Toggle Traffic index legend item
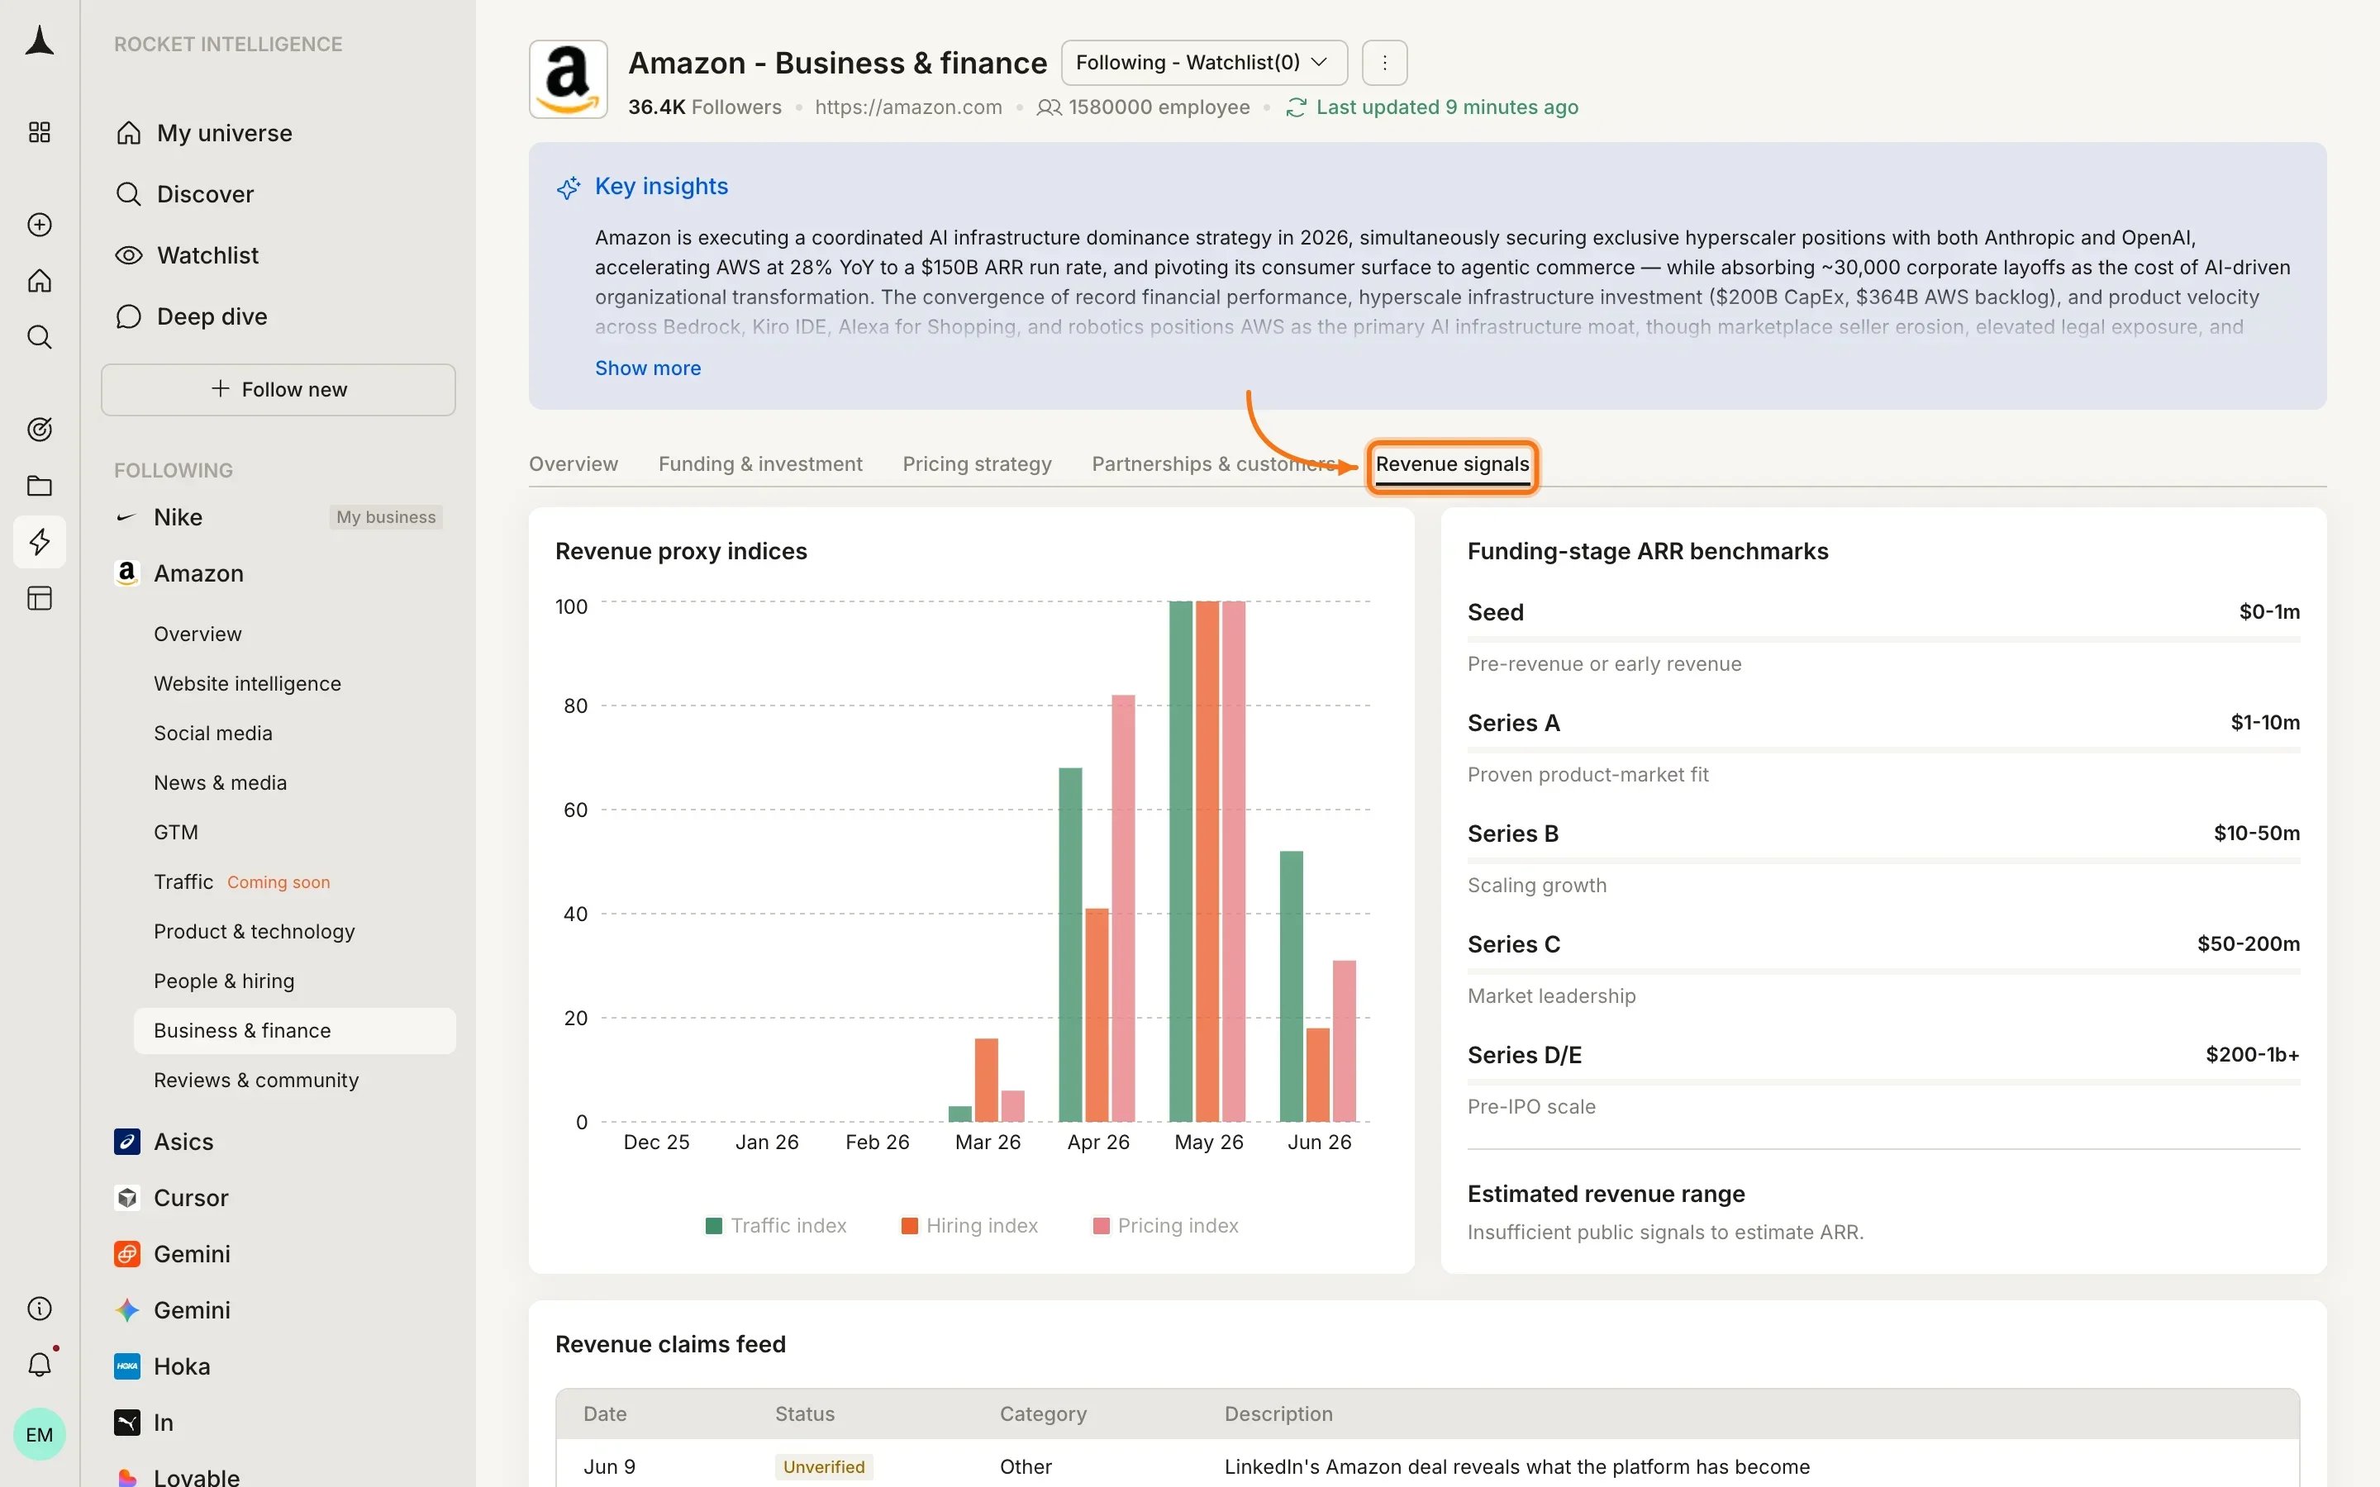This screenshot has height=1487, width=2380. click(x=776, y=1225)
